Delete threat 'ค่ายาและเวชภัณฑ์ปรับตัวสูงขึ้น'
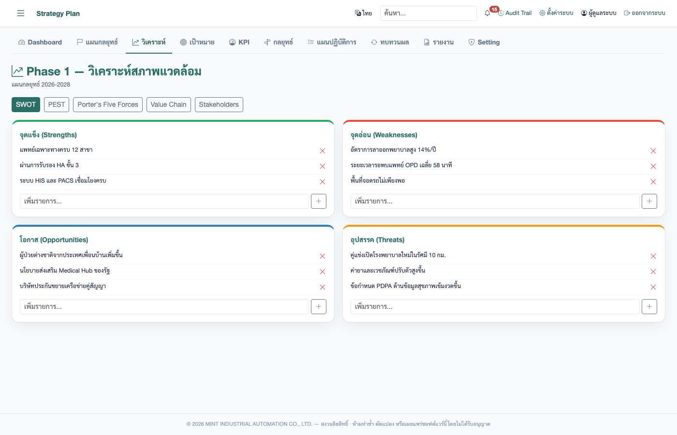The width and height of the screenshot is (677, 435). (x=653, y=272)
